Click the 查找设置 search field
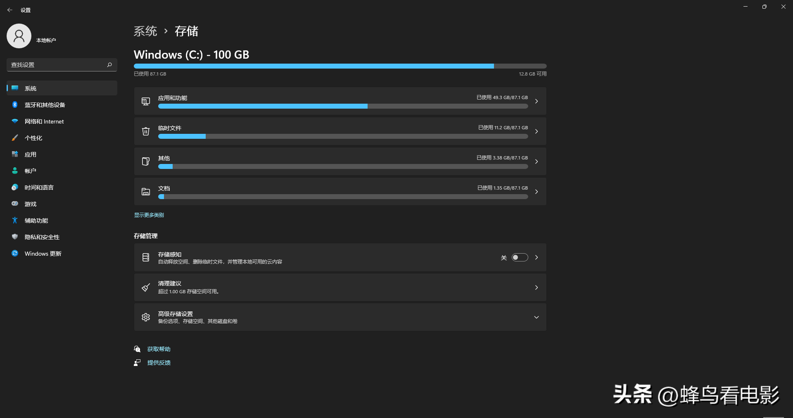 tap(62, 65)
